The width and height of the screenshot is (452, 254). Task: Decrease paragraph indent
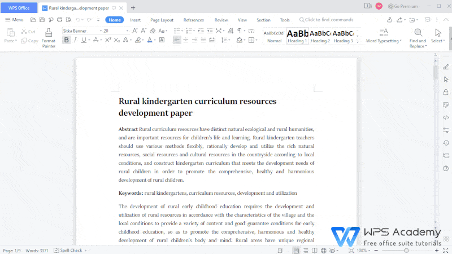point(201,31)
